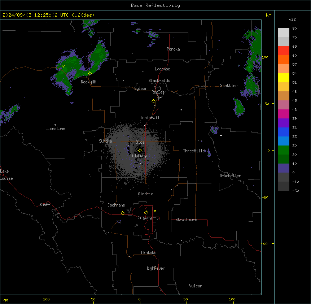Click the yellow V marker northwest of RockyMH
The height and width of the screenshot is (304, 311).
pos(63,66)
